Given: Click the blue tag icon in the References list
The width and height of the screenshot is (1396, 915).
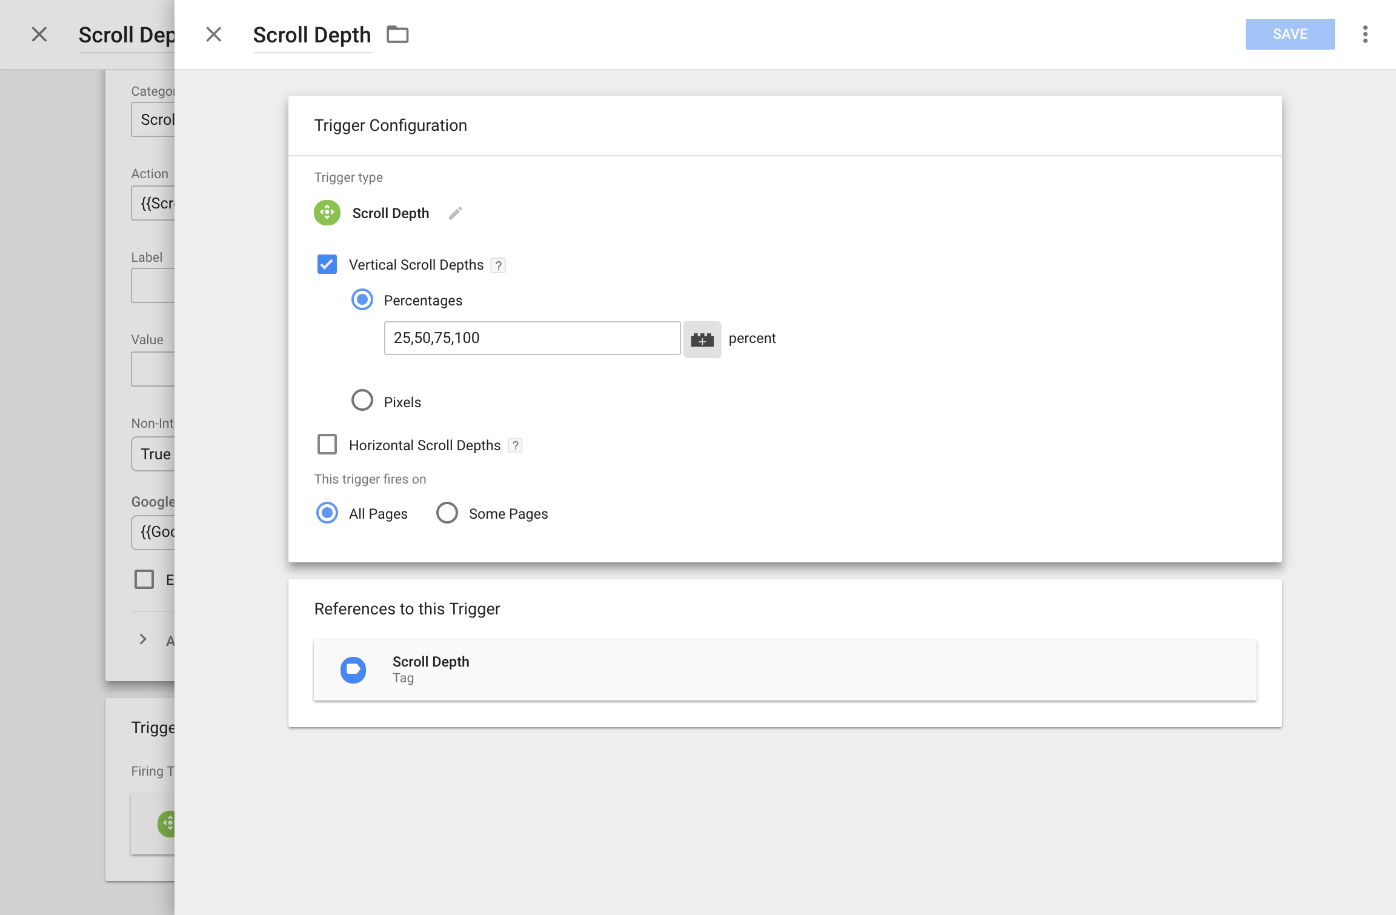Looking at the screenshot, I should click(x=353, y=670).
